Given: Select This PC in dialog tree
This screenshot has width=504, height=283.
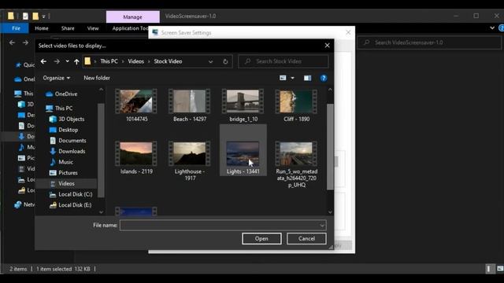Looking at the screenshot, I should 59,108.
